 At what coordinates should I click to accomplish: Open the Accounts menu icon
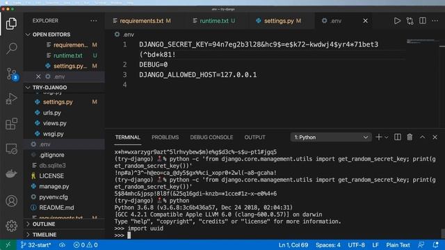click(11, 201)
